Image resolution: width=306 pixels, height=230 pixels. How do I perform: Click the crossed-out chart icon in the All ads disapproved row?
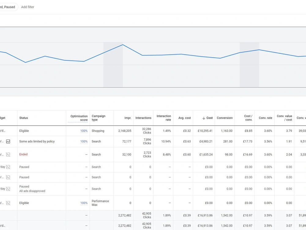tap(8, 189)
